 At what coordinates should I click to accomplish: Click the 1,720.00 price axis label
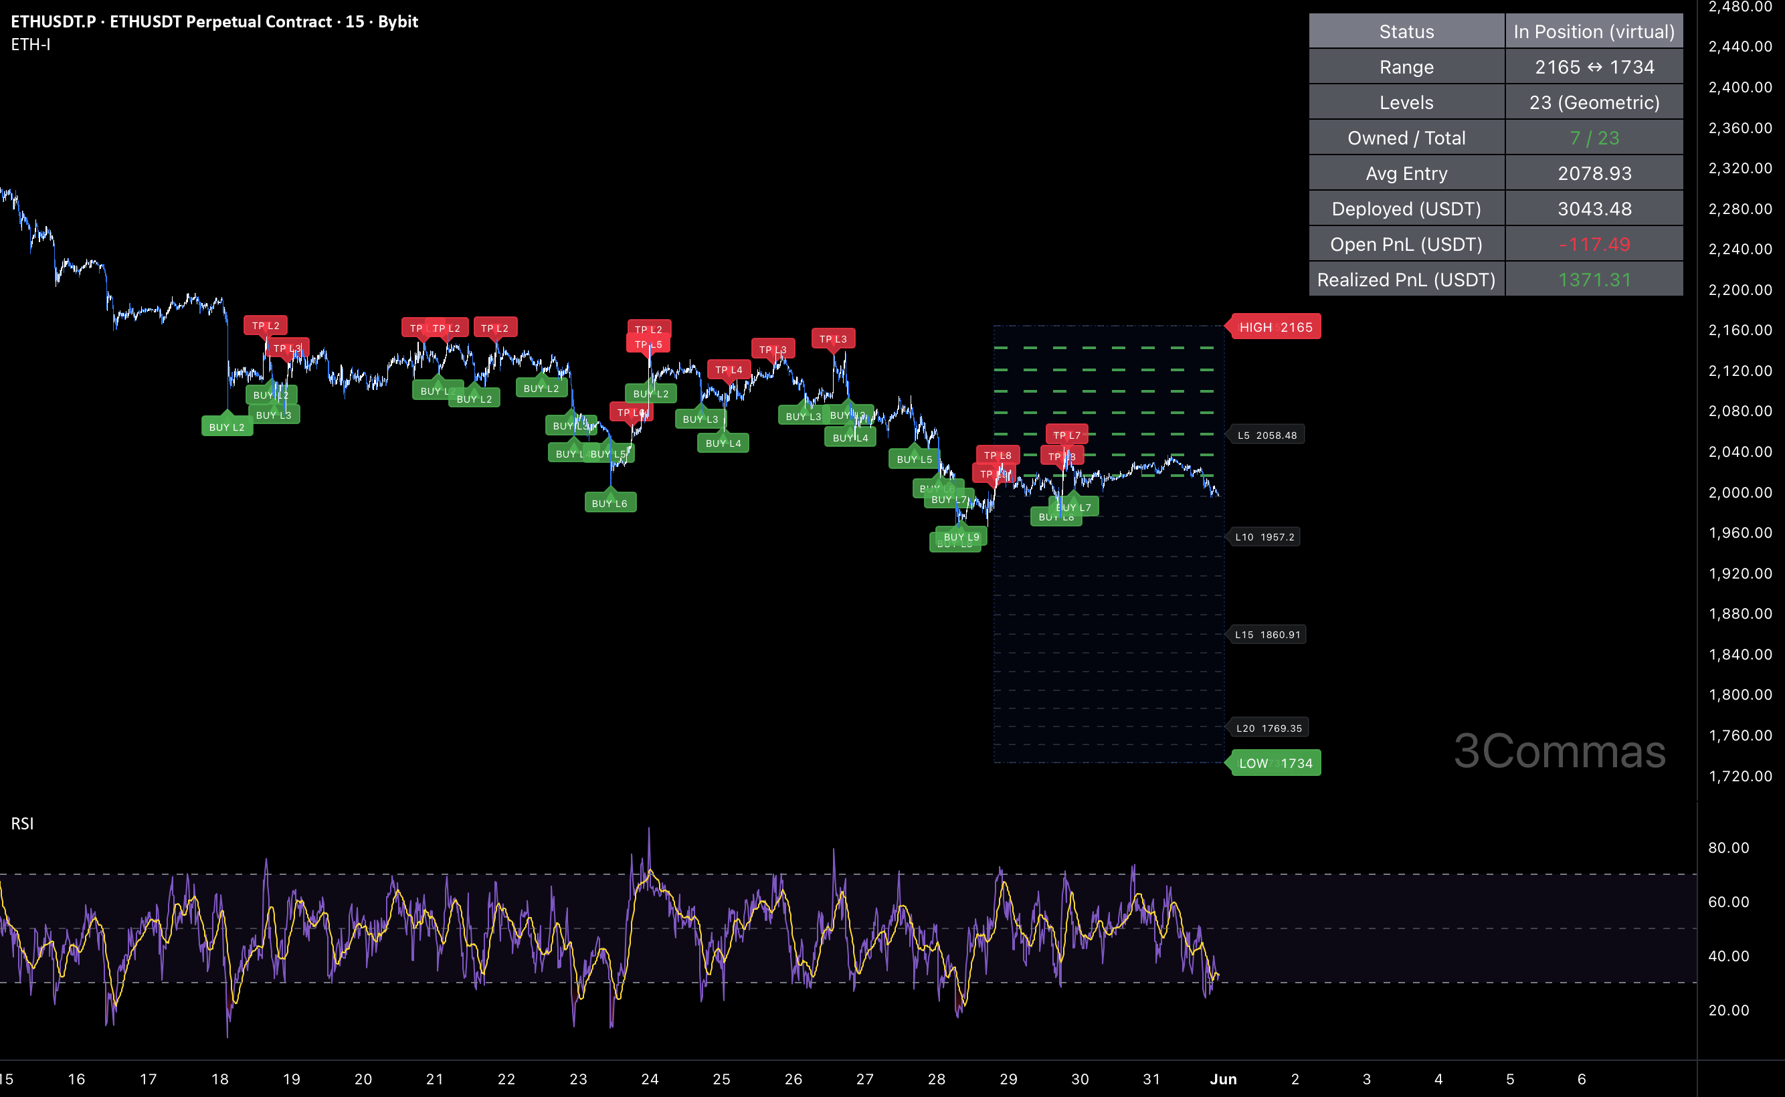tap(1740, 777)
